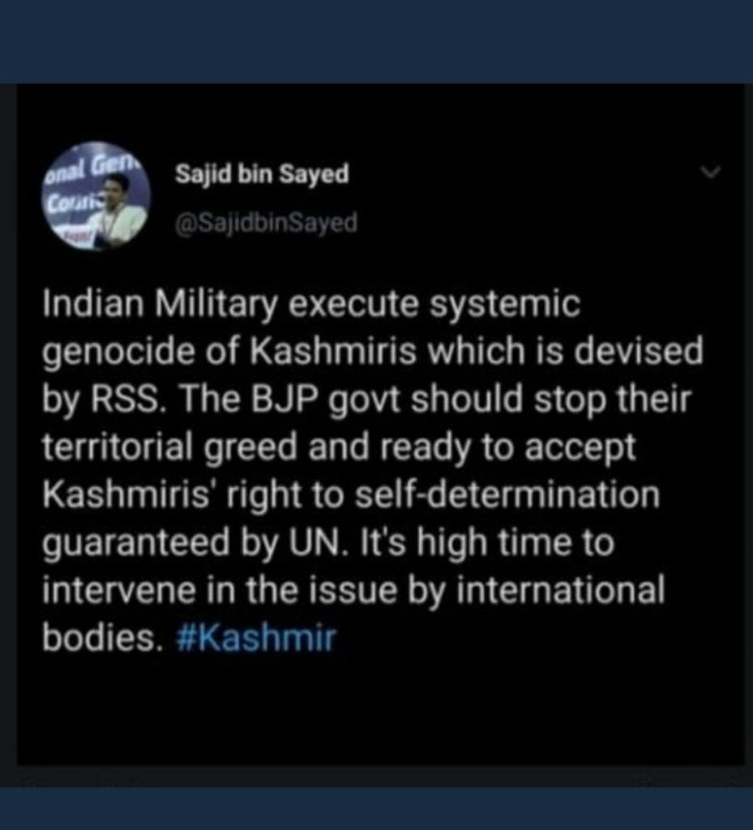The image size is (753, 830).
Task: Click 'self-determination' in the tweet text
Action: pyautogui.click(x=507, y=494)
